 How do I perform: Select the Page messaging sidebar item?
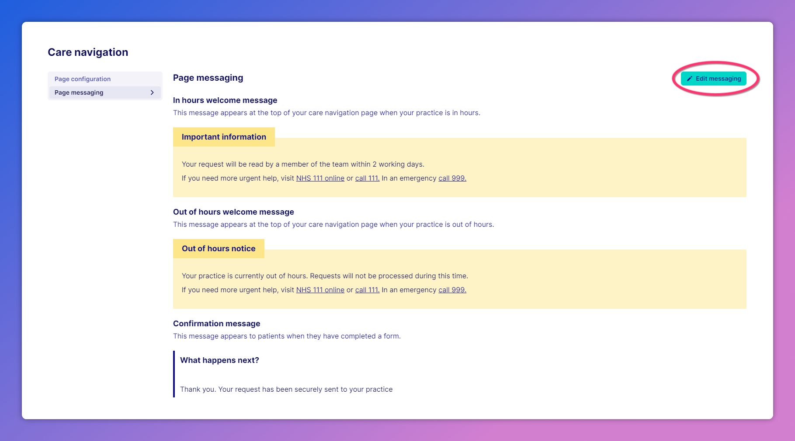tap(79, 92)
